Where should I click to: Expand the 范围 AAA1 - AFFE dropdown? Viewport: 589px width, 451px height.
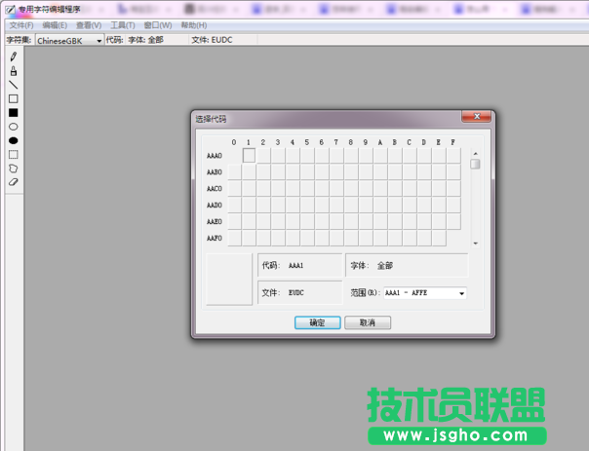[x=461, y=293]
